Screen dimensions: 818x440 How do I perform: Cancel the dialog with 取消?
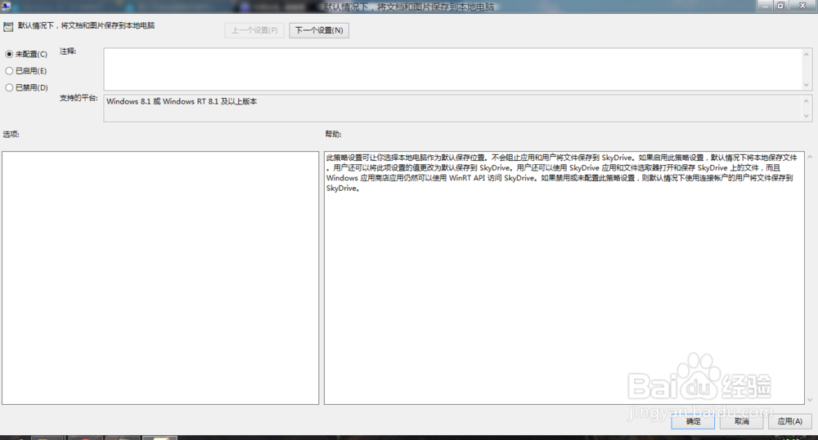pos(741,421)
